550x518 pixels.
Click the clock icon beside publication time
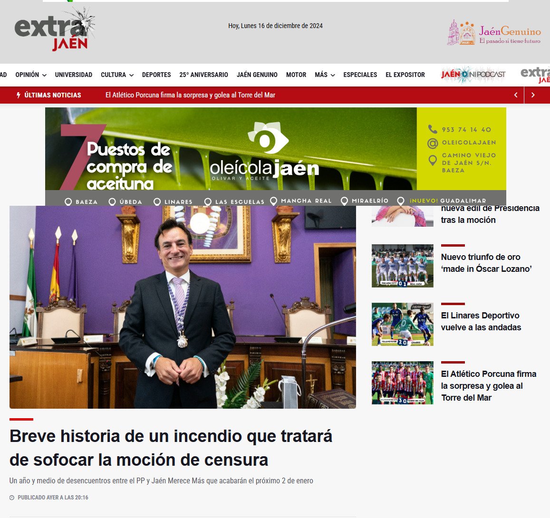pos(12,498)
